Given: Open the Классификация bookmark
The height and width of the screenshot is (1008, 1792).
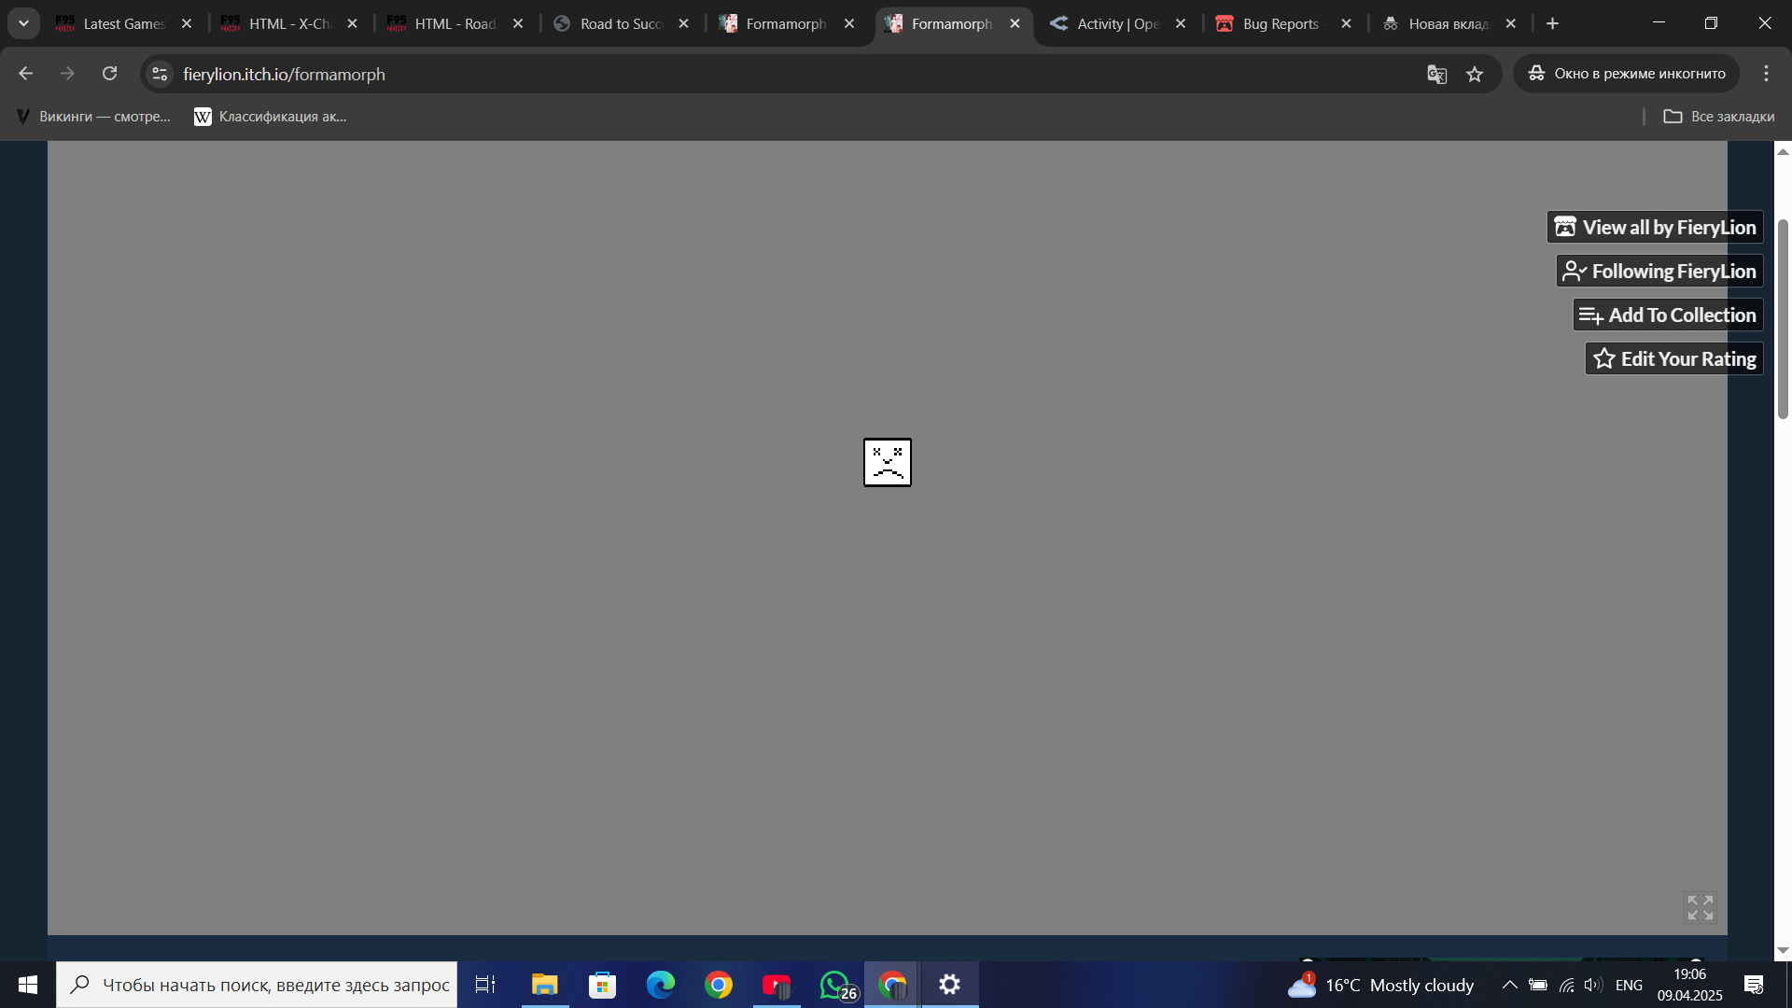Looking at the screenshot, I should click(271, 117).
